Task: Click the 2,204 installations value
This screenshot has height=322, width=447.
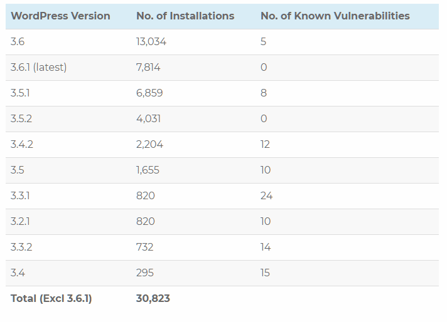Action: [149, 145]
